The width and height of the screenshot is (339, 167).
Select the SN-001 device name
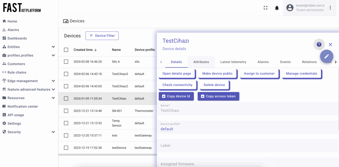point(117,111)
